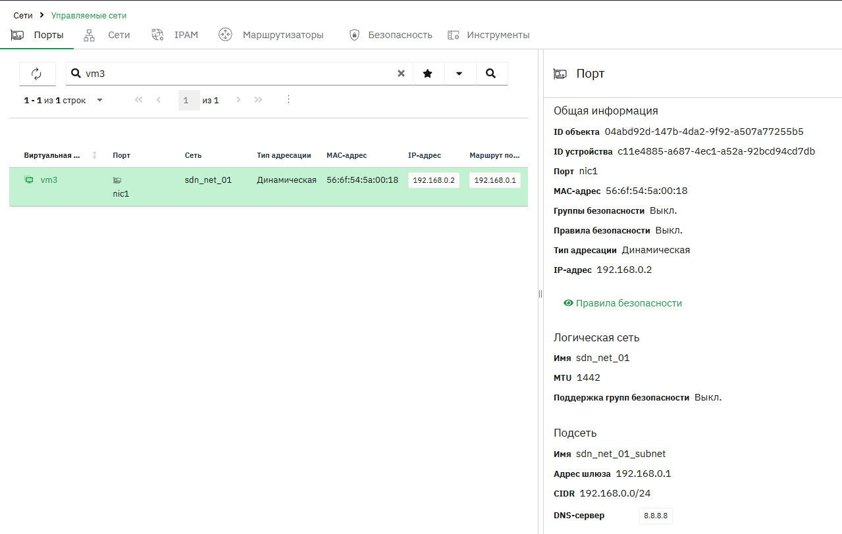The width and height of the screenshot is (842, 534).
Task: Open the Безопасность tab
Action: click(391, 35)
